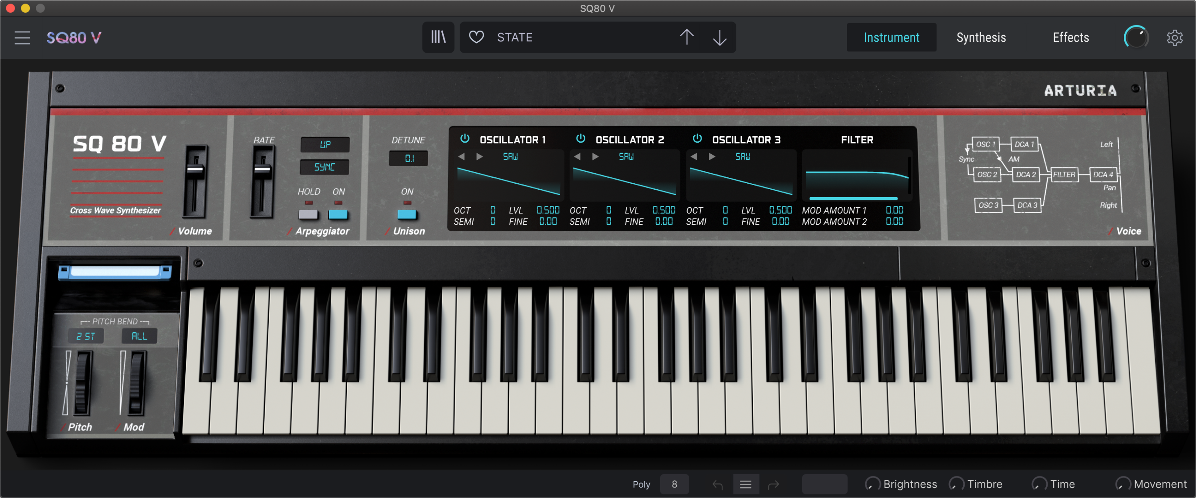Switch to the Instrument tab
Image resolution: width=1196 pixels, height=498 pixels.
pos(891,37)
